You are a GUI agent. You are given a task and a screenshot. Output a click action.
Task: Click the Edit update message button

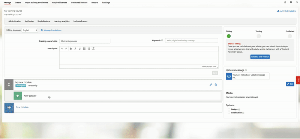(290, 84)
